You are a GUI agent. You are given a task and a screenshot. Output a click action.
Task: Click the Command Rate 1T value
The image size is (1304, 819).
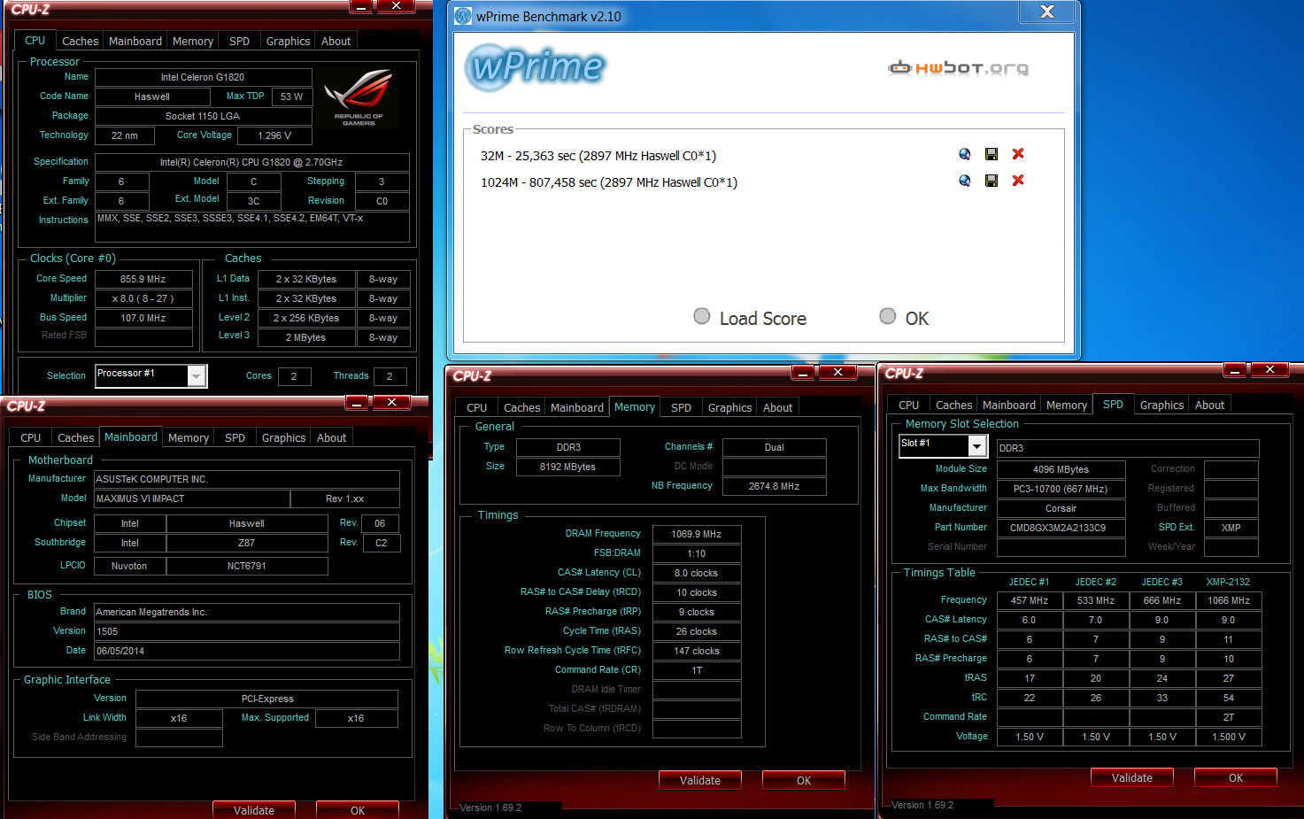coord(697,671)
